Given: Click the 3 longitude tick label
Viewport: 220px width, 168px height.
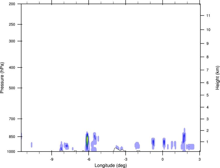Looking at the screenshot, I should [x=200, y=159].
